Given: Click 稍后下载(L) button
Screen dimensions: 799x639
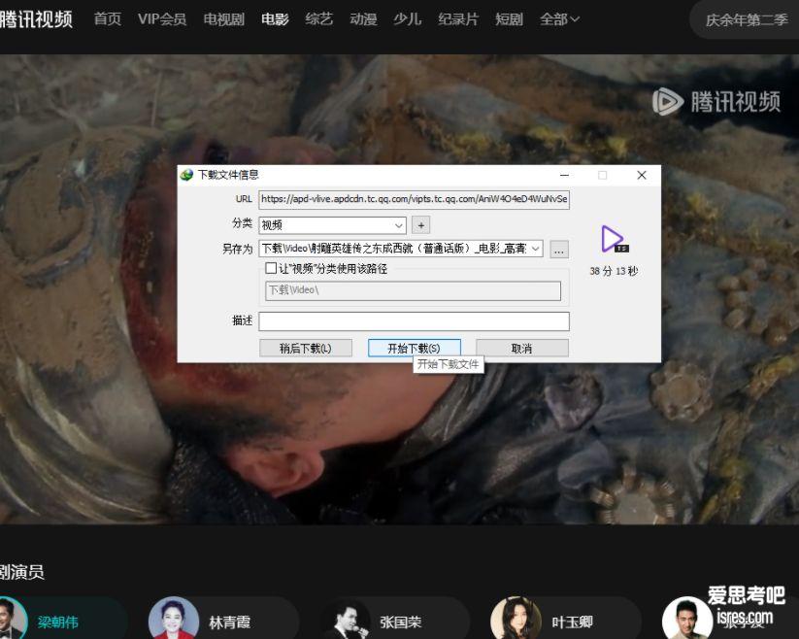Looking at the screenshot, I should point(305,349).
